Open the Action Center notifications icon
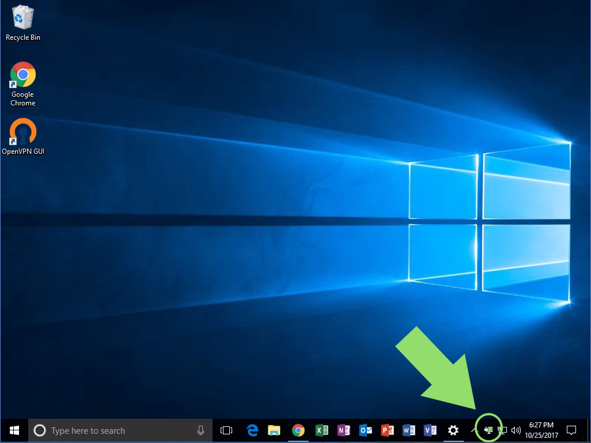 point(571,430)
